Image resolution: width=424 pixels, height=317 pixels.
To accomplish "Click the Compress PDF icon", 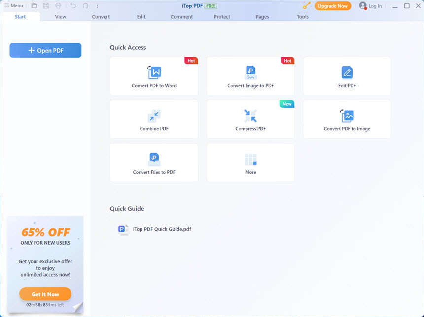I will pos(250,116).
